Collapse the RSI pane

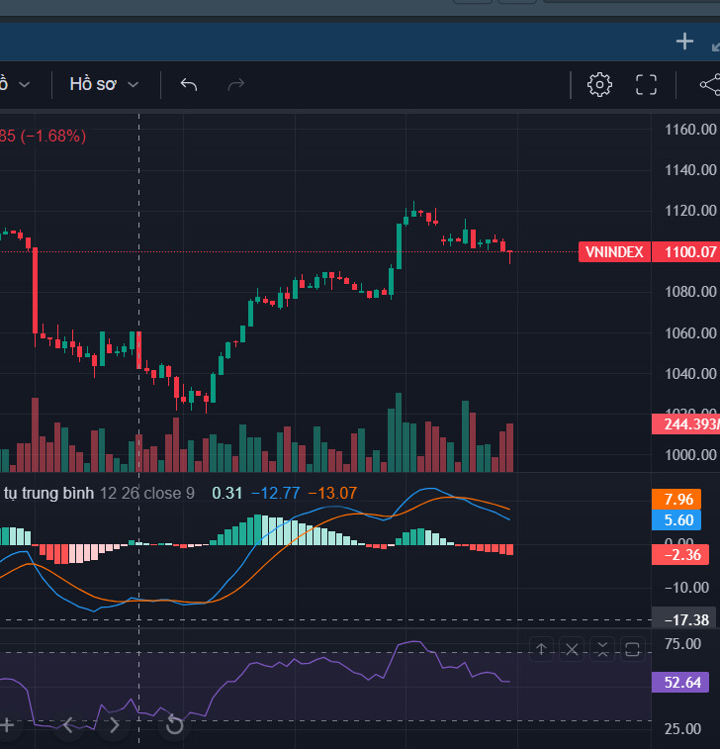click(602, 649)
